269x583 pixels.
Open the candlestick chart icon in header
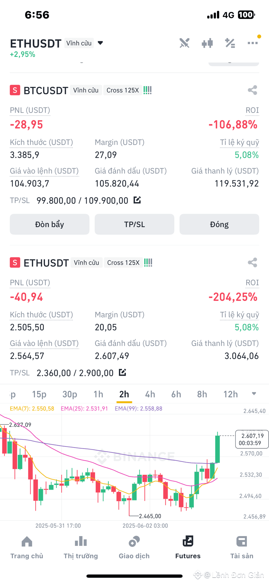pyautogui.click(x=207, y=43)
